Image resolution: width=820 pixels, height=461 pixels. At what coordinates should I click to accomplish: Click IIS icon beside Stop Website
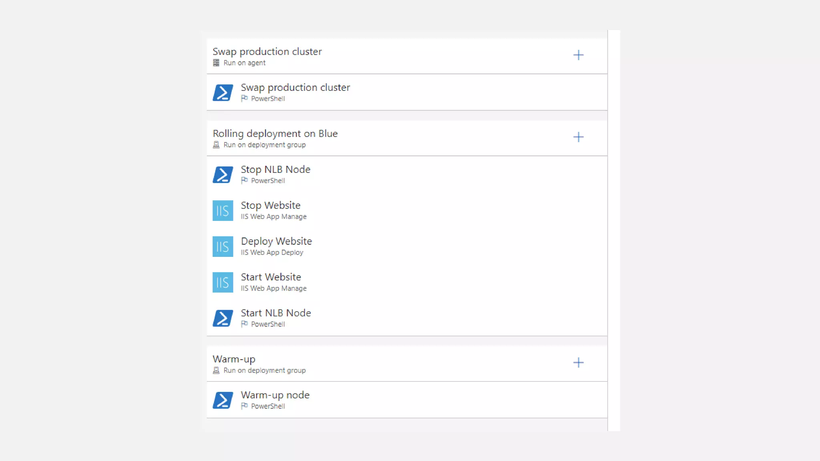coord(223,210)
